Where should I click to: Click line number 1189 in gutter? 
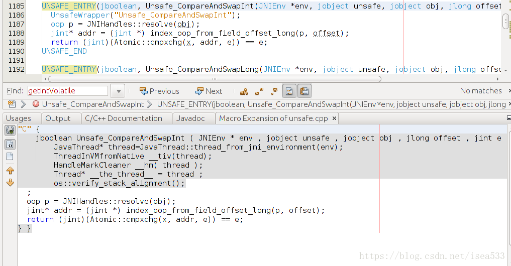click(16, 42)
